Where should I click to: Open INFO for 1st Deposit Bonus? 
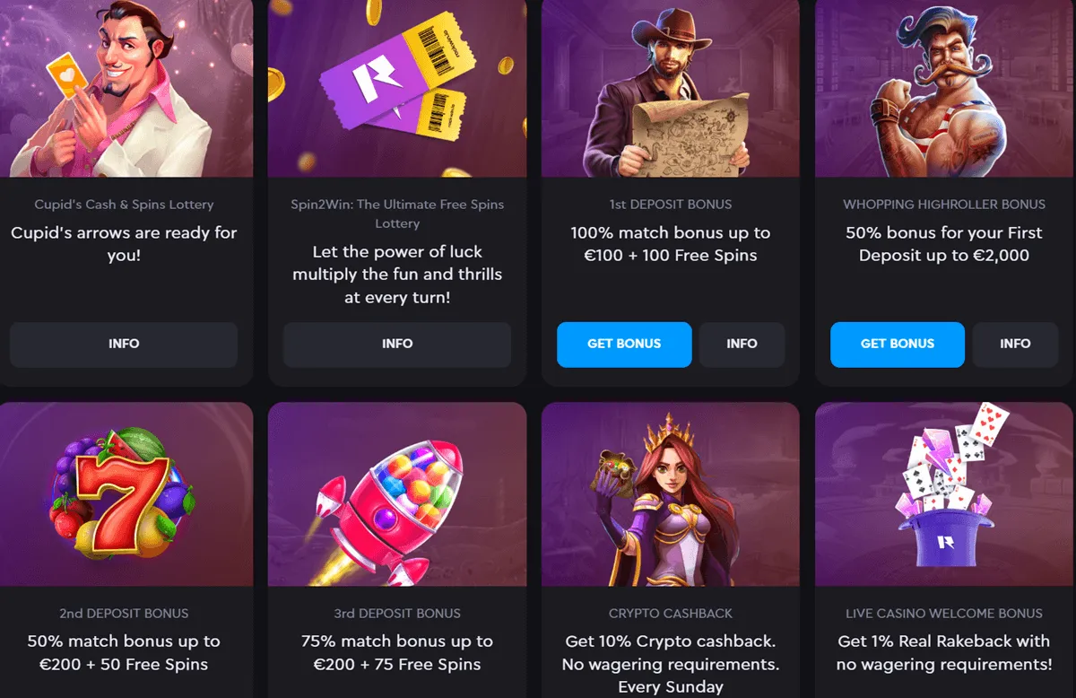click(x=742, y=345)
